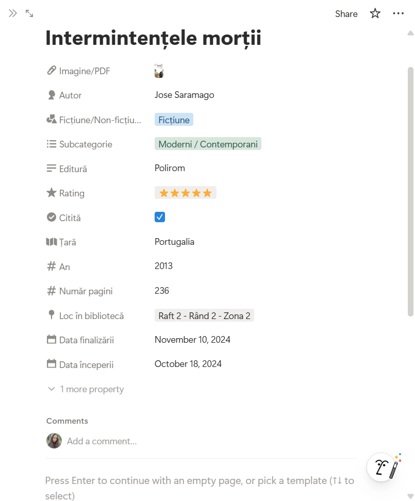The width and height of the screenshot is (415, 501).
Task: Click the Rating star property icon
Action: [52, 193]
